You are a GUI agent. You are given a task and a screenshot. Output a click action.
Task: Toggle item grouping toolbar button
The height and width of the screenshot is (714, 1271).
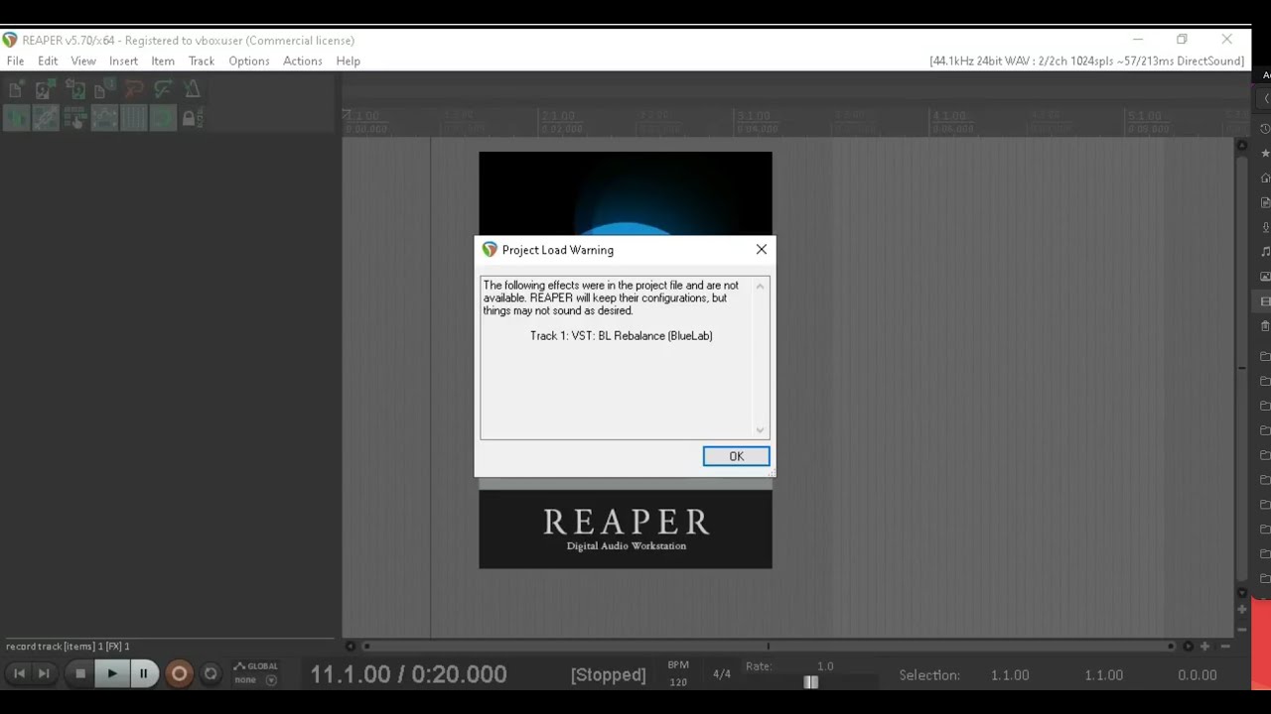46,117
